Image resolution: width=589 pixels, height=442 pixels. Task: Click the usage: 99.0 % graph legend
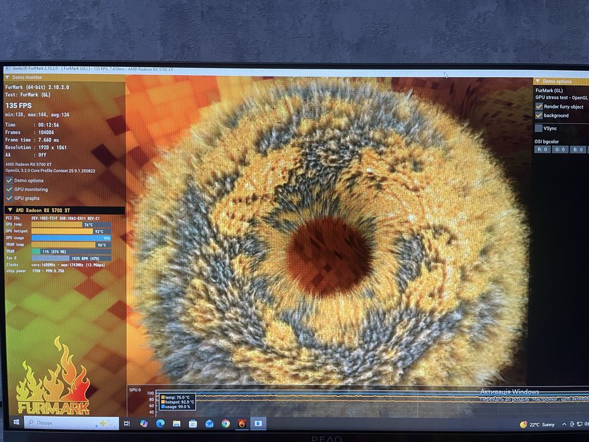click(176, 407)
